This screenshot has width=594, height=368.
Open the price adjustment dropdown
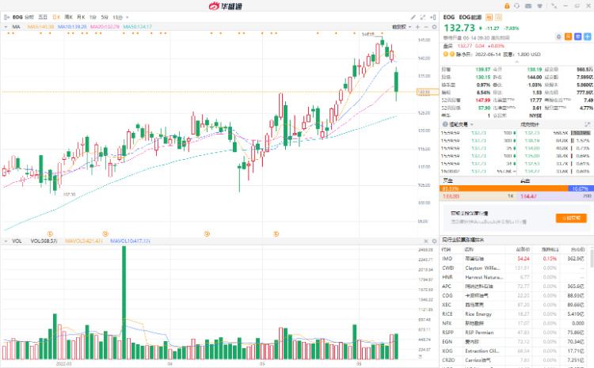[402, 27]
